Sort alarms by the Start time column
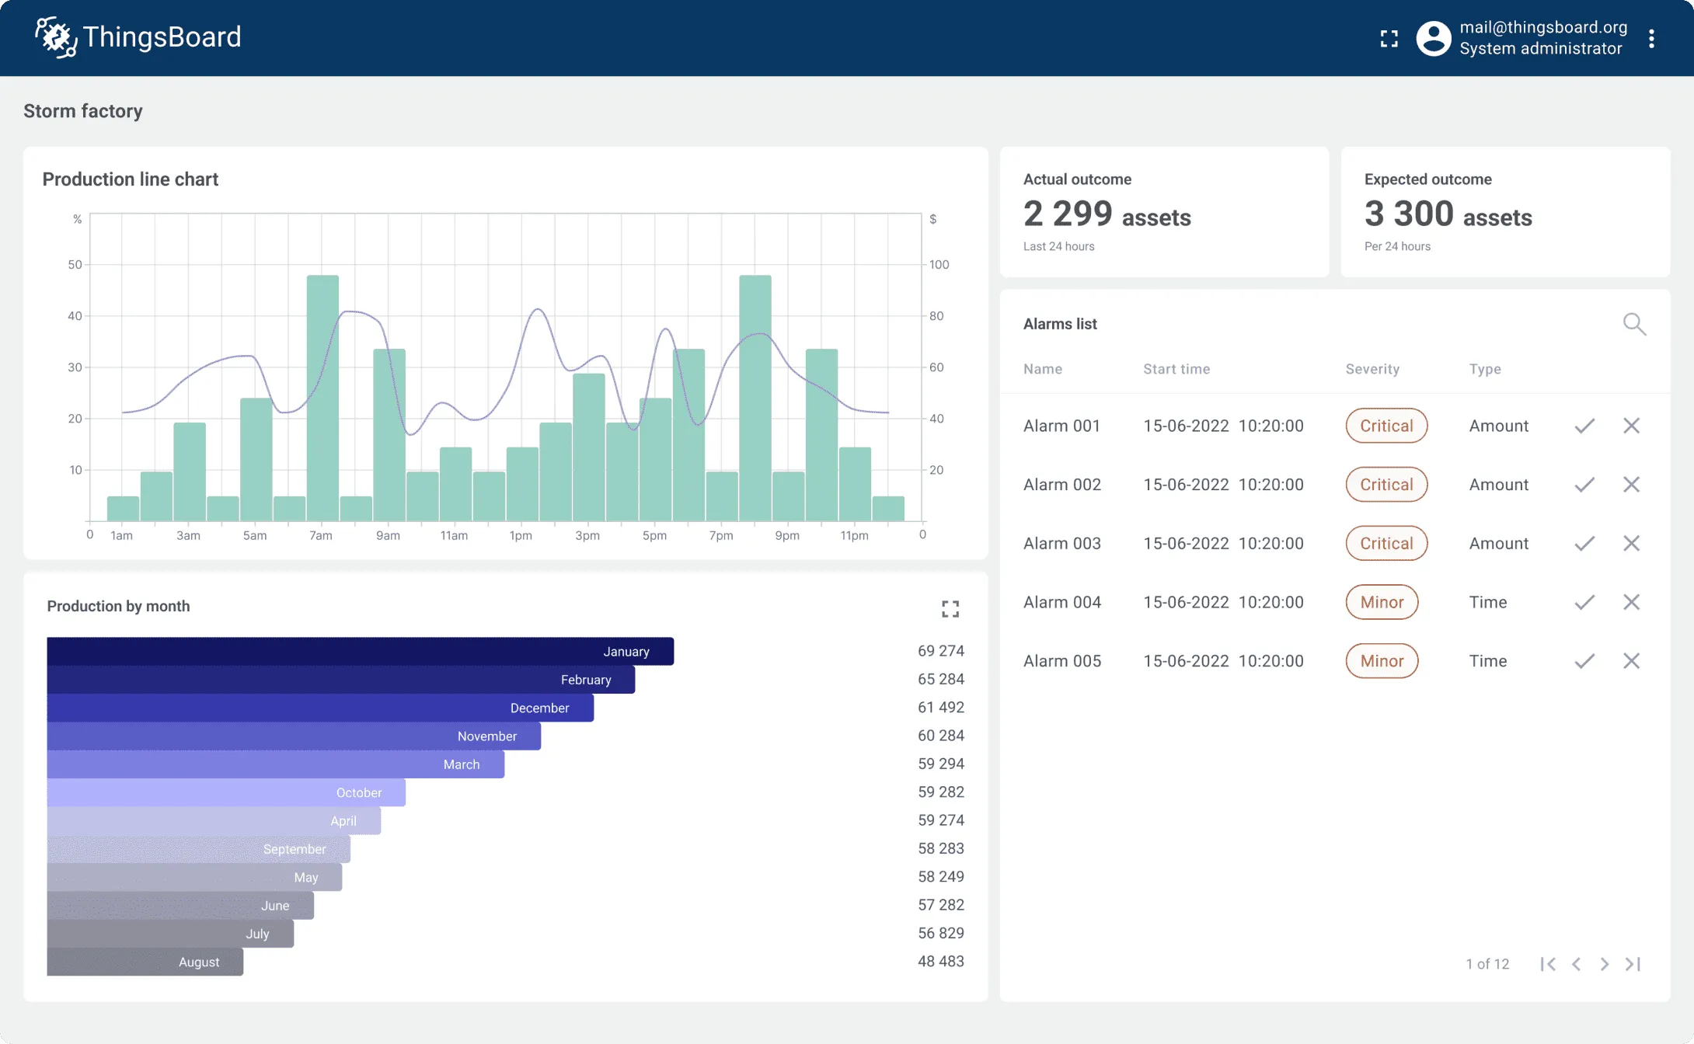This screenshot has height=1044, width=1694. 1176,369
